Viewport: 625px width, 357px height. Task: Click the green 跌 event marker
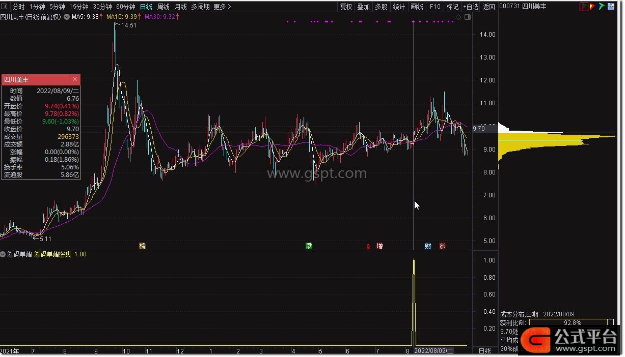309,246
